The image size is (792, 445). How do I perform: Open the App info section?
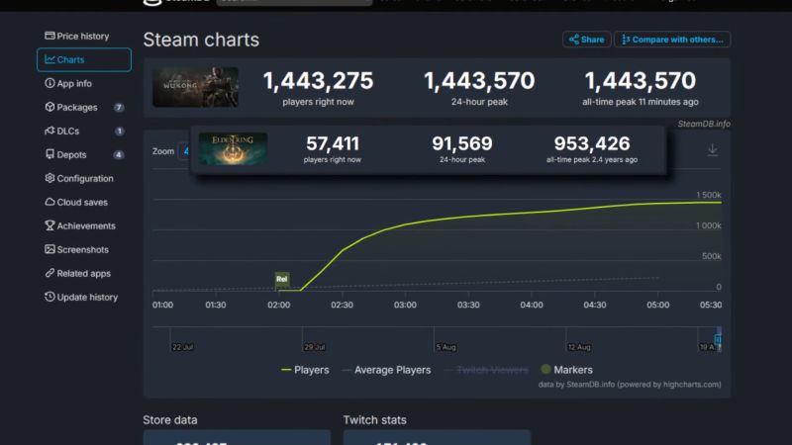point(68,83)
